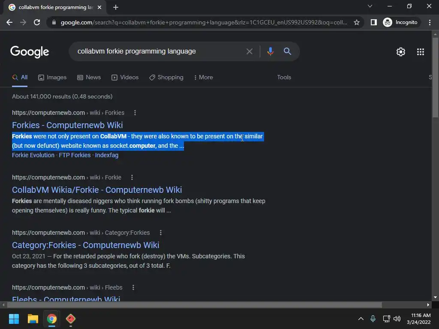The image size is (439, 329).
Task: Open the Category:Forkies - Computernewb Wiki result
Action: tap(86, 245)
